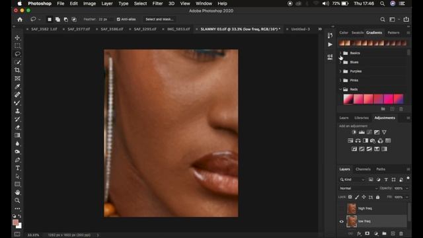Switch to SAF_3577.tif document tab
This screenshot has height=238, width=423.
(79, 29)
